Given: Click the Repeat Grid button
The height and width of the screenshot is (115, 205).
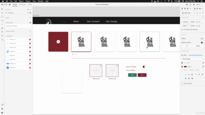Looking at the screenshot, I should 186,13.
